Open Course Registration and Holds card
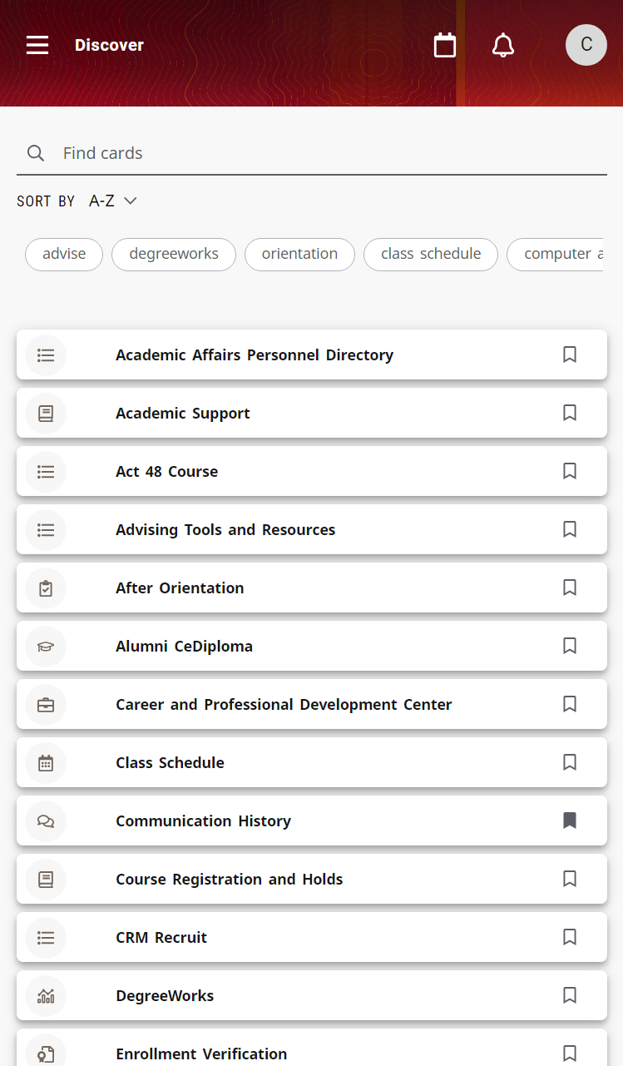623x1066 pixels. [312, 879]
